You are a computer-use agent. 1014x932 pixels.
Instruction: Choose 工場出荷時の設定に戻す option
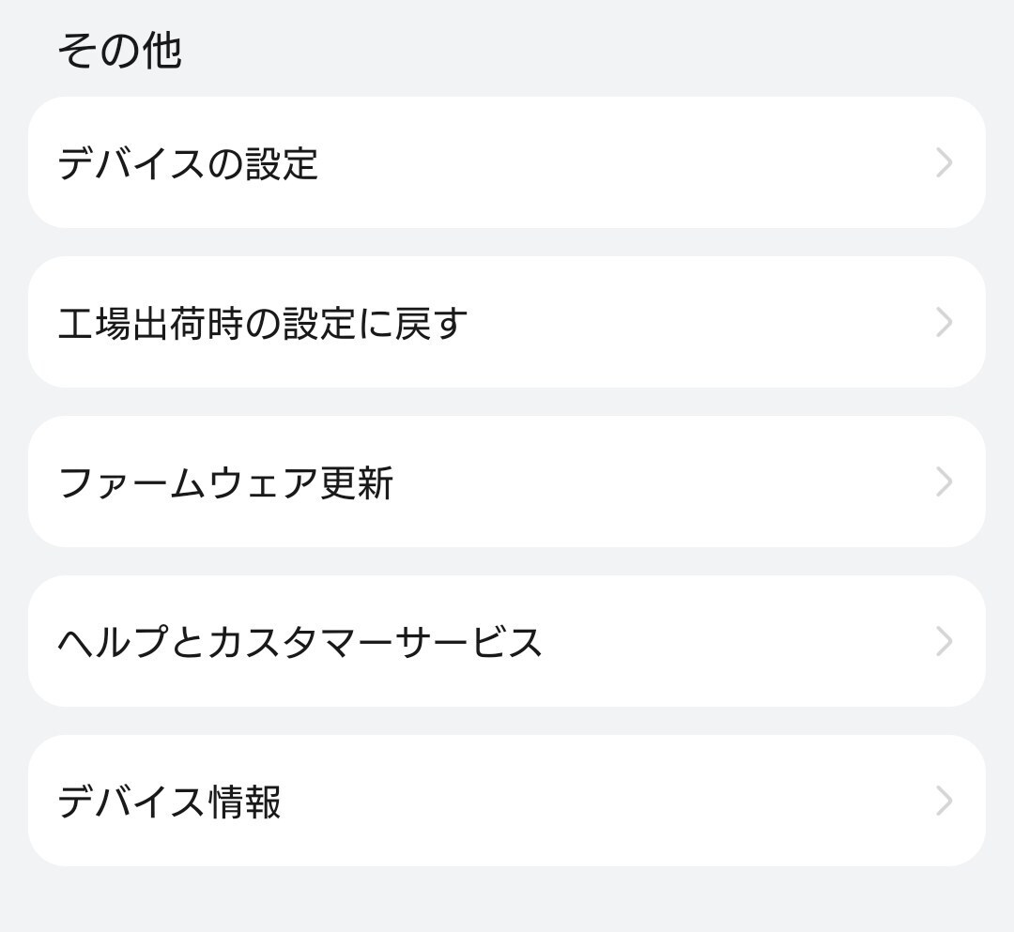point(507,322)
